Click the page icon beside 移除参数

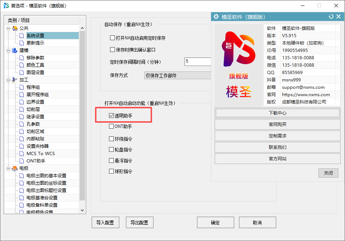pos(22,58)
